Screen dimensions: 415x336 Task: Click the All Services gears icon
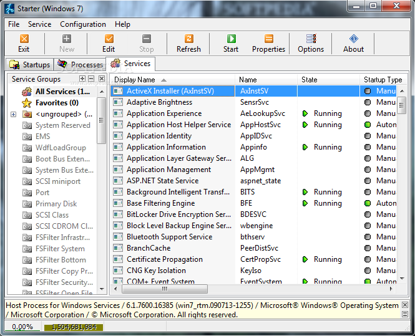(27, 92)
